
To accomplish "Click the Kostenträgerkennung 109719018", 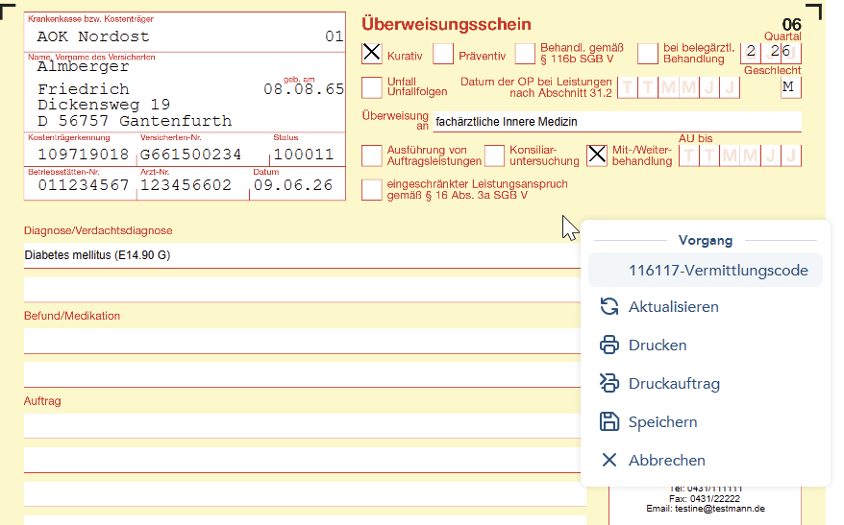I will (84, 155).
